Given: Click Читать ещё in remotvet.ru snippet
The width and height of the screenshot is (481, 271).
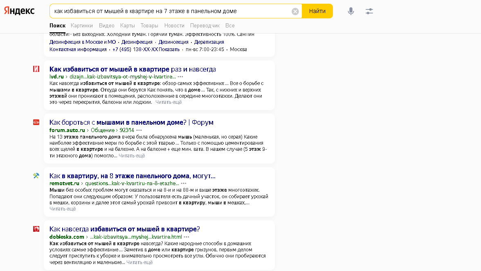Looking at the screenshot, I should 63,209.
